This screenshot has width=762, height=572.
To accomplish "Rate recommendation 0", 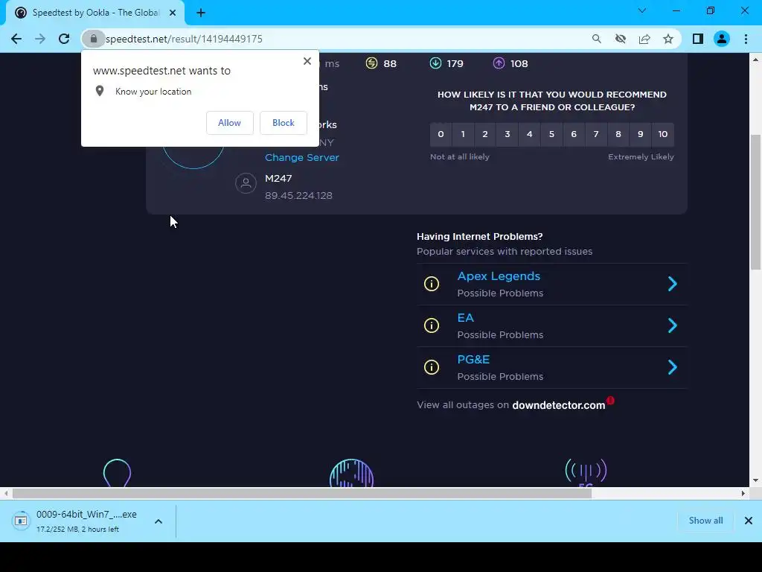I will [x=441, y=134].
